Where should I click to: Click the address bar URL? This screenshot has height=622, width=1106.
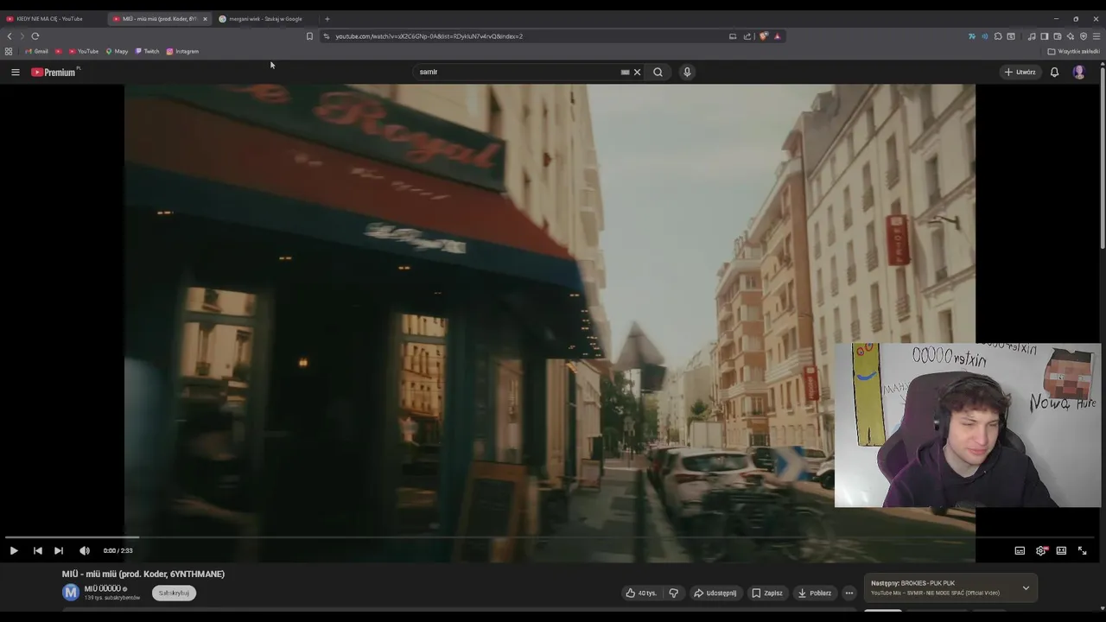coord(429,36)
